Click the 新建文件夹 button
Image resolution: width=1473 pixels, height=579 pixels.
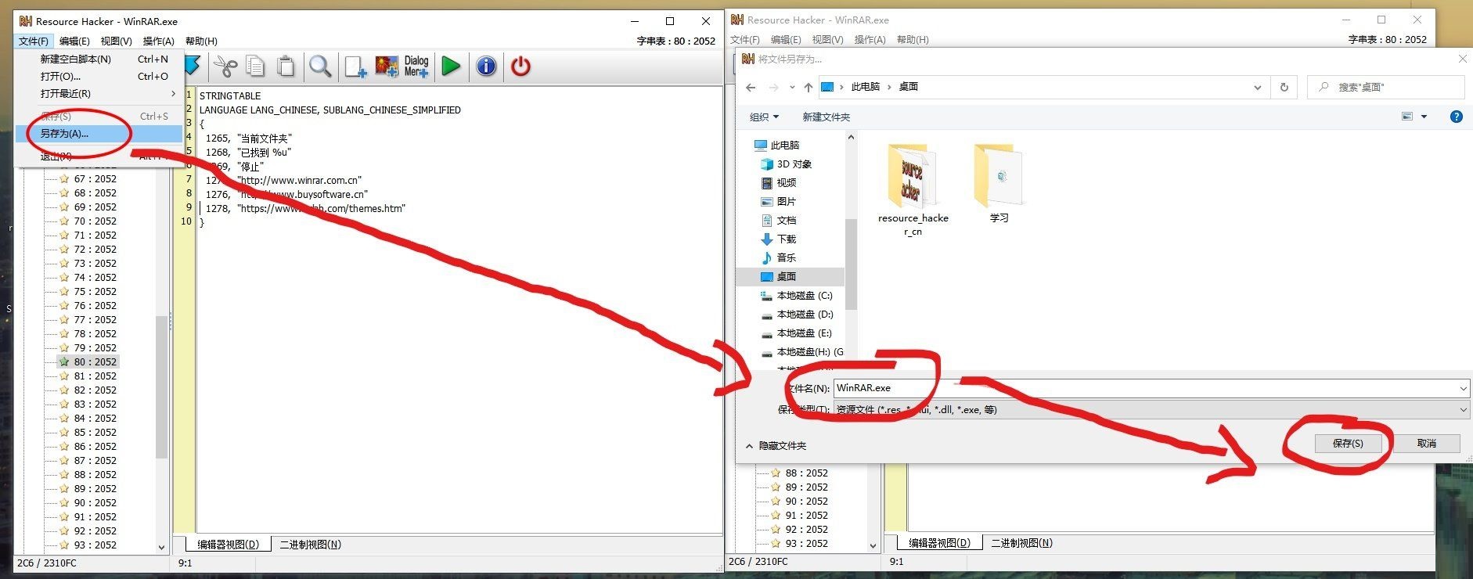coord(826,117)
